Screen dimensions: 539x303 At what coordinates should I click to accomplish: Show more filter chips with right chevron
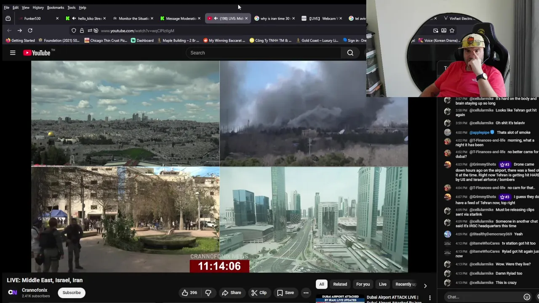[425, 286]
